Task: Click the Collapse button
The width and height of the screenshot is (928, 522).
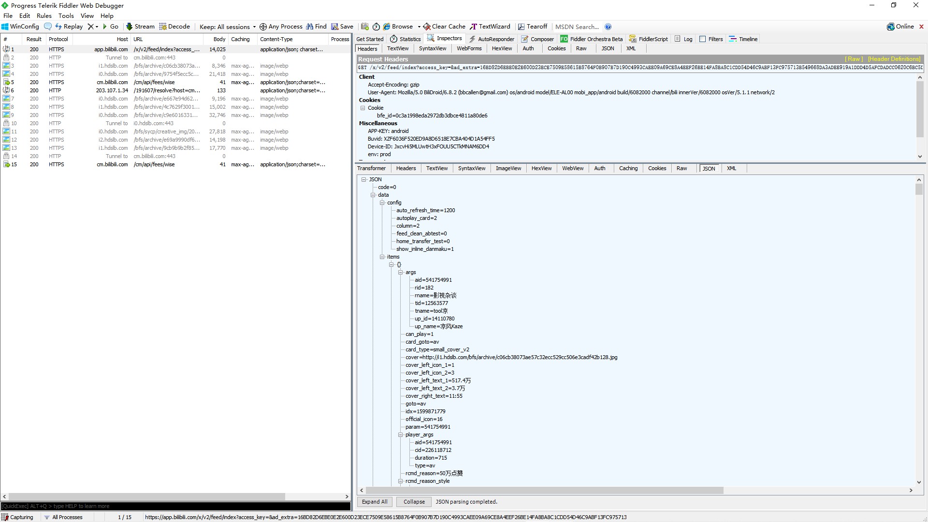Action: point(414,502)
